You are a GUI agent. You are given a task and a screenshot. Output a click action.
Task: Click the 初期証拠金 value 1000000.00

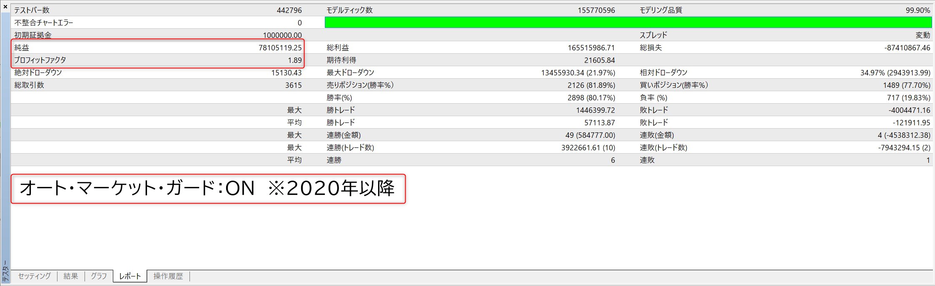(x=282, y=35)
